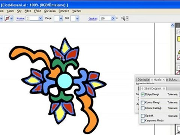Open the Kontur stroke panel link
Screen dimensions: 180x135
(x=20, y=18)
